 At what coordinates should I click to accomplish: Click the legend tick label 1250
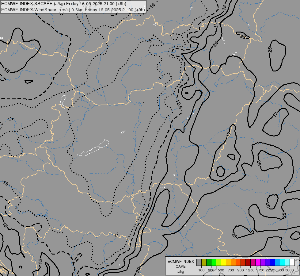click(x=250, y=270)
